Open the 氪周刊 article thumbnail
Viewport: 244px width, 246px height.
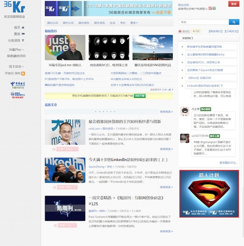coord(65,208)
